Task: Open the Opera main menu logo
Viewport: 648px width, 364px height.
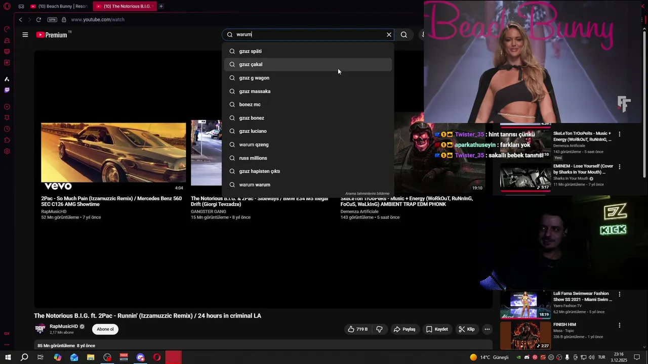Action: (7, 7)
